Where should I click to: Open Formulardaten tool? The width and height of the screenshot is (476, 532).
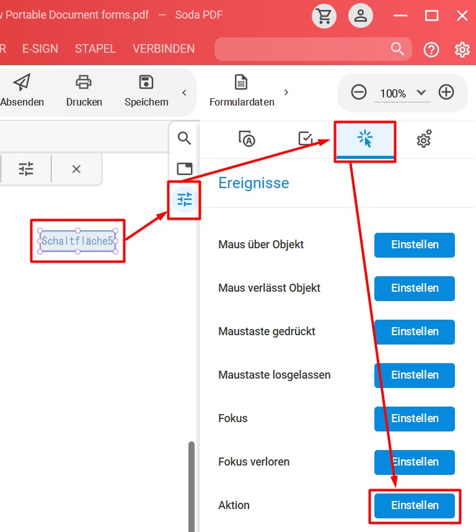(242, 91)
